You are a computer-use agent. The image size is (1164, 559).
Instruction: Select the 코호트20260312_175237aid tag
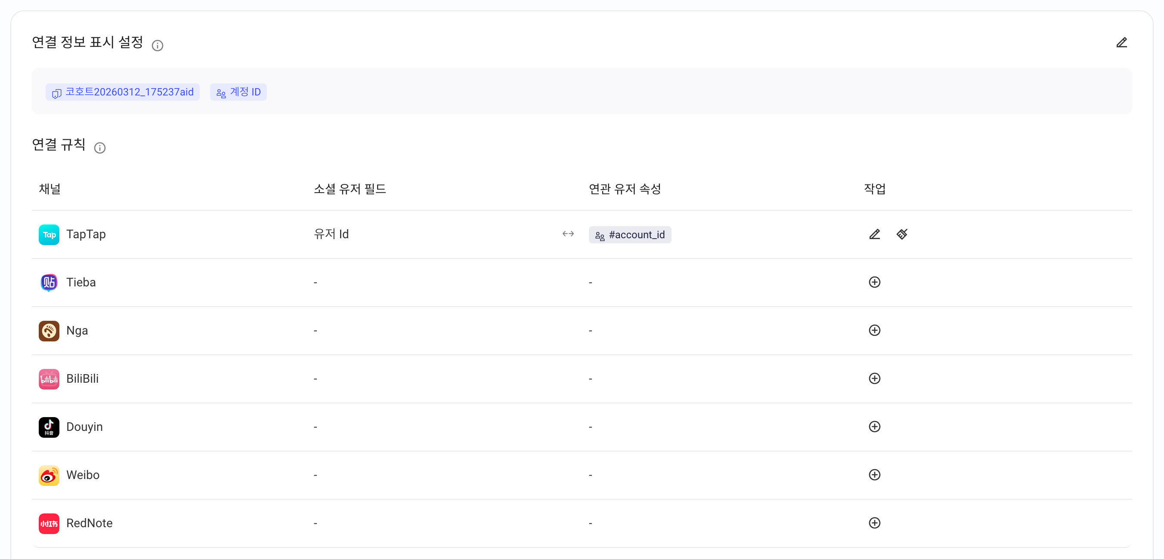point(122,92)
